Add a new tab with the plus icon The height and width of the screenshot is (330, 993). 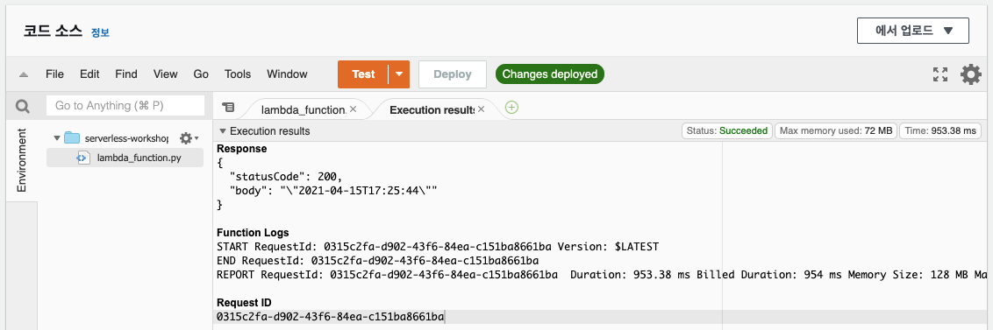coord(511,108)
